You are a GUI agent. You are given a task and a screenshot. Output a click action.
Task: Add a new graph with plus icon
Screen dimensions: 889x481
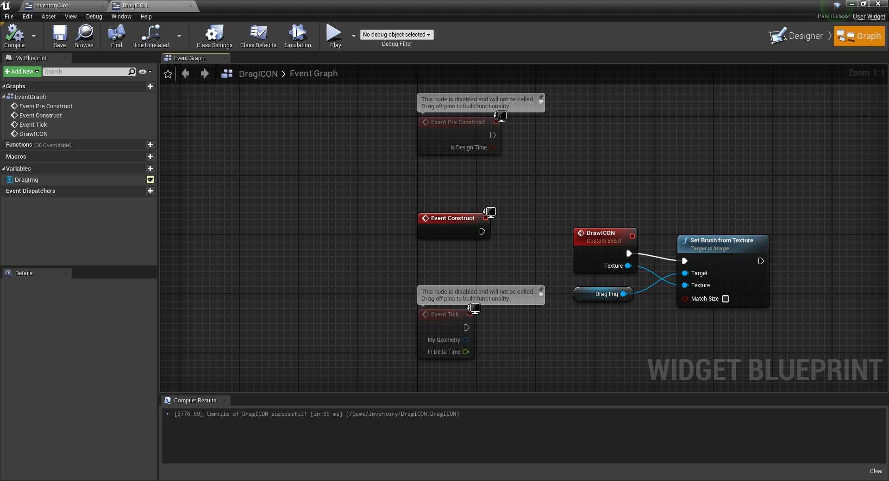pyautogui.click(x=150, y=86)
